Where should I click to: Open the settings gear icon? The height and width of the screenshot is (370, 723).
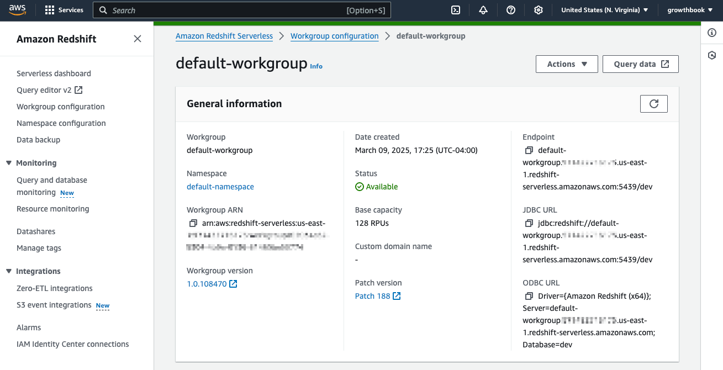(x=539, y=10)
